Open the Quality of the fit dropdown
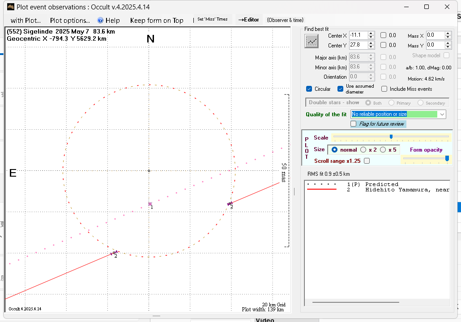 (x=442, y=114)
